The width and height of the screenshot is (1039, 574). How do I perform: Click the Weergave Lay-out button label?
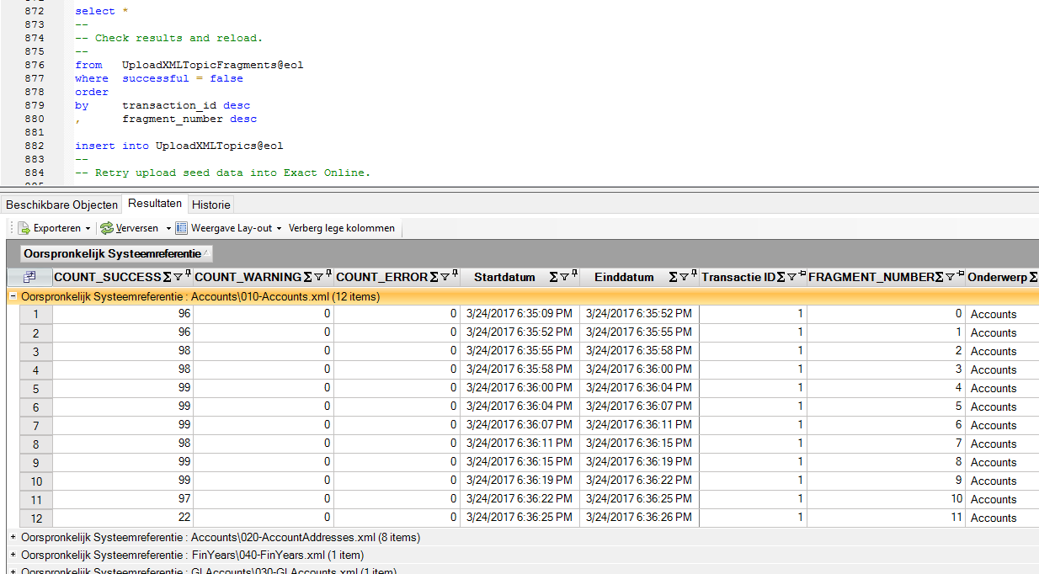(232, 228)
